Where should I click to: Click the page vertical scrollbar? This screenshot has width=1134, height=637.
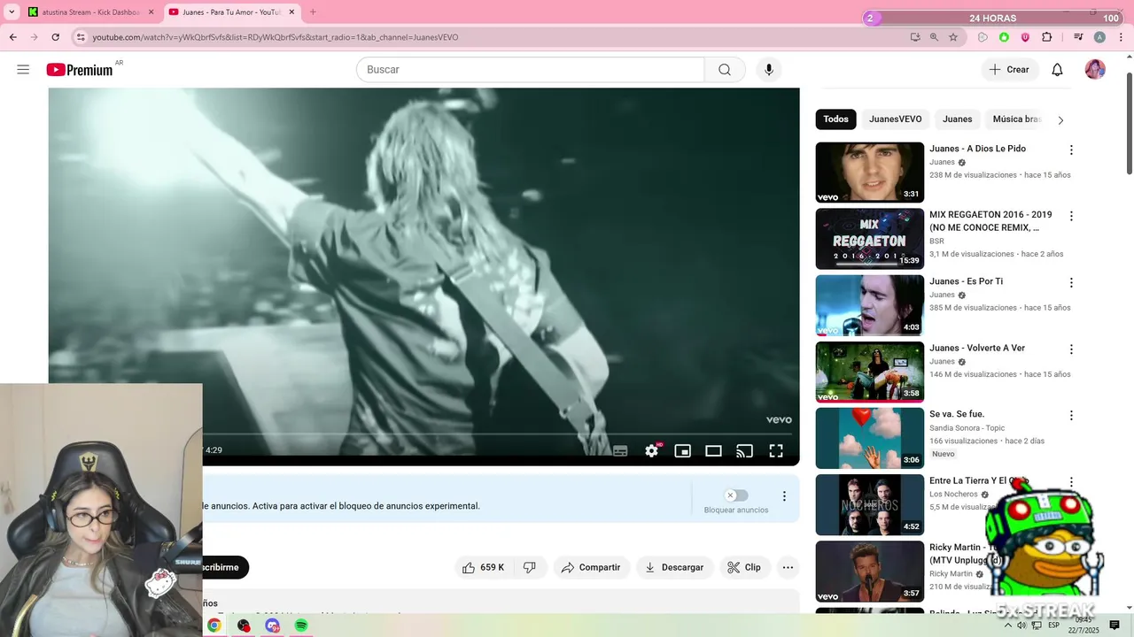point(1129,124)
